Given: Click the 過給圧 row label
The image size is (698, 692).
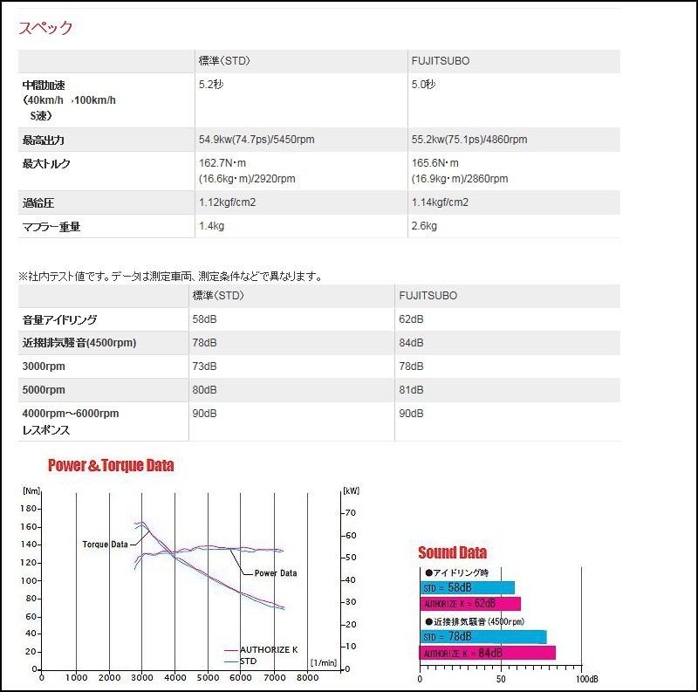Looking at the screenshot, I should pyautogui.click(x=38, y=203).
